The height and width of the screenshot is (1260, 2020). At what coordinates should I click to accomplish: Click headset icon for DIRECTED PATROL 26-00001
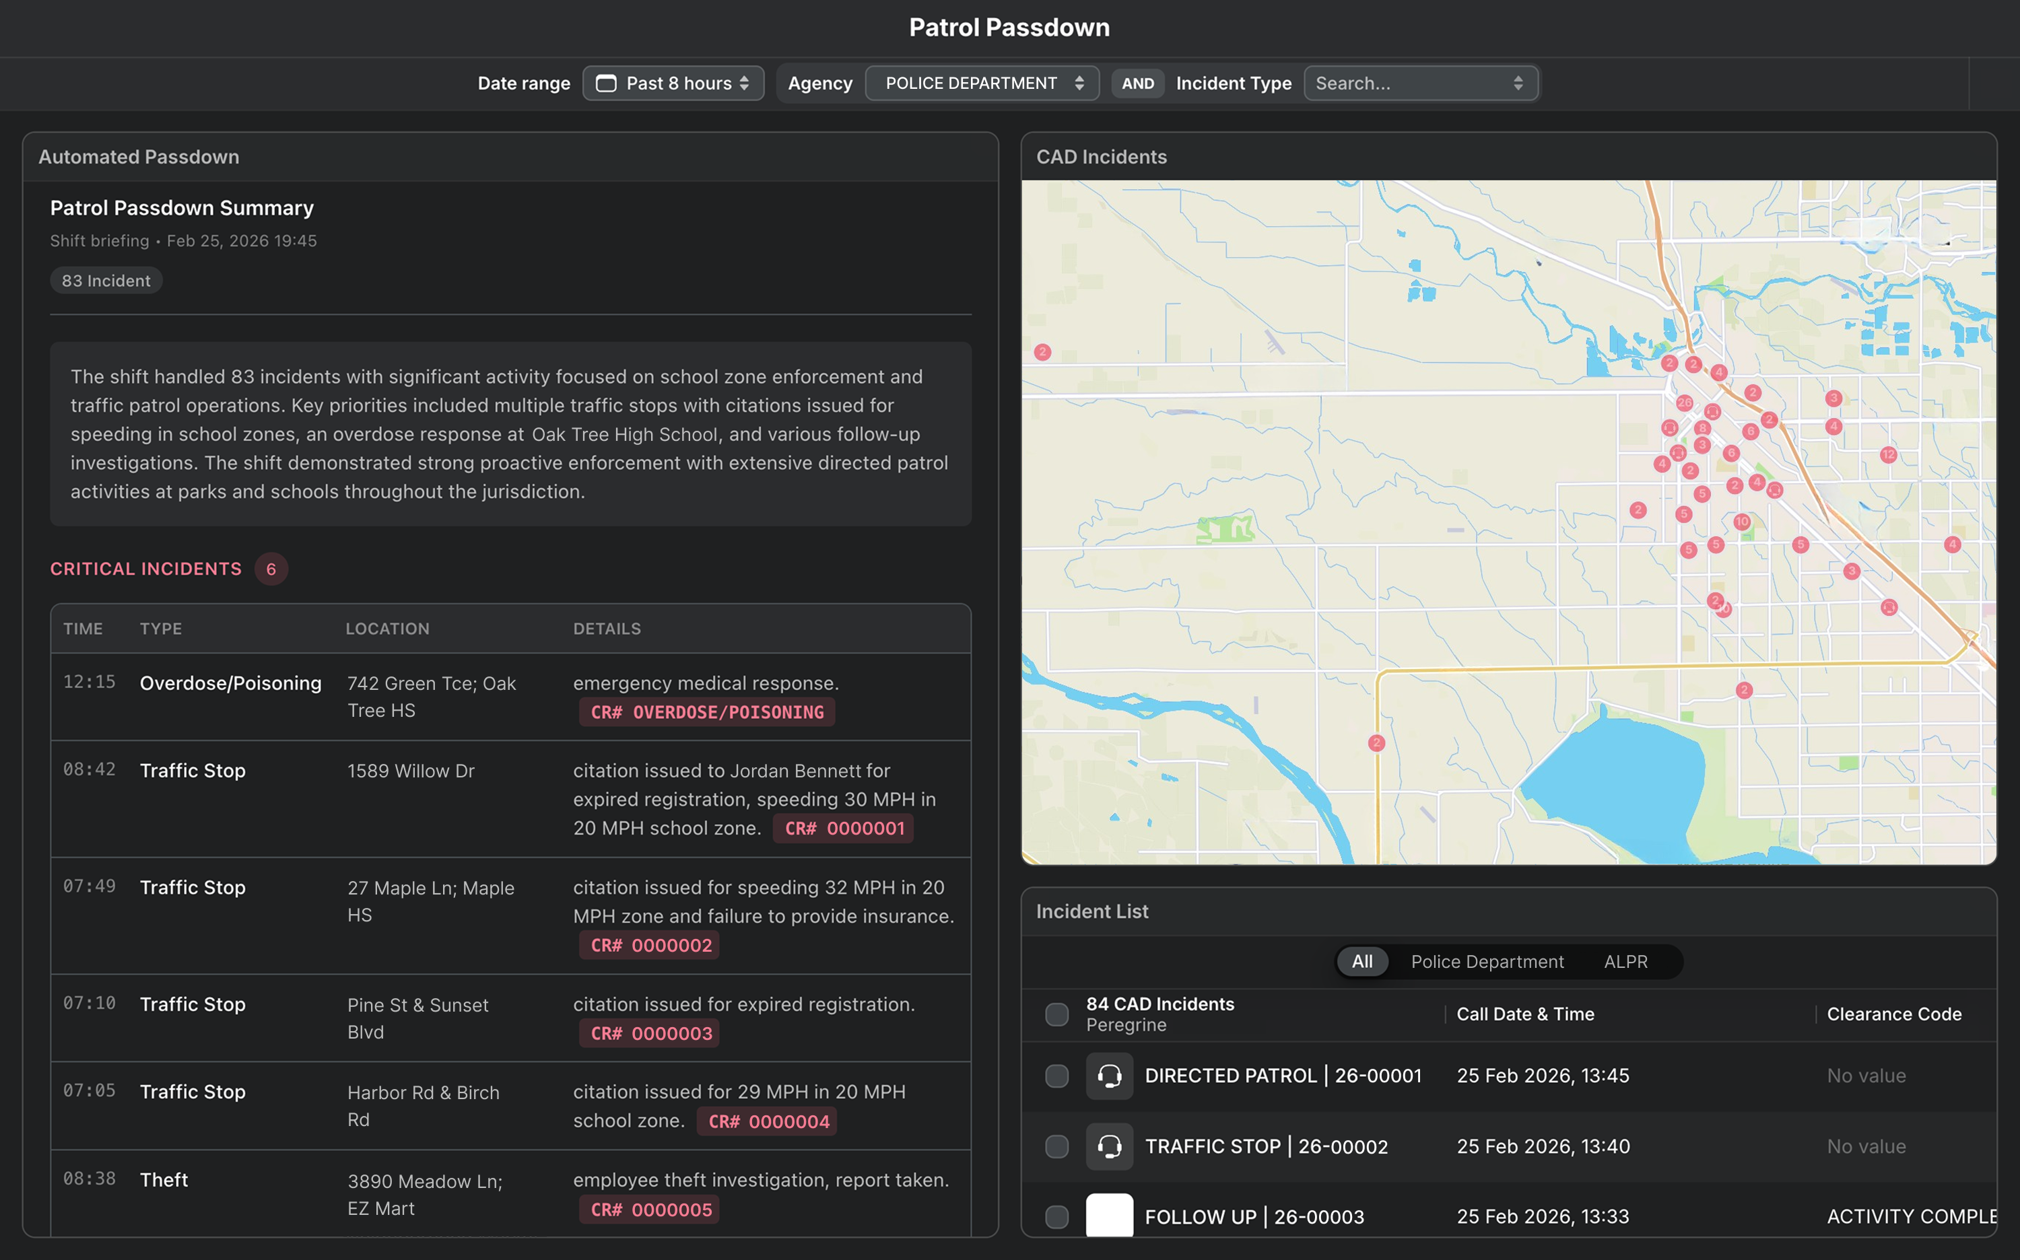click(1109, 1076)
